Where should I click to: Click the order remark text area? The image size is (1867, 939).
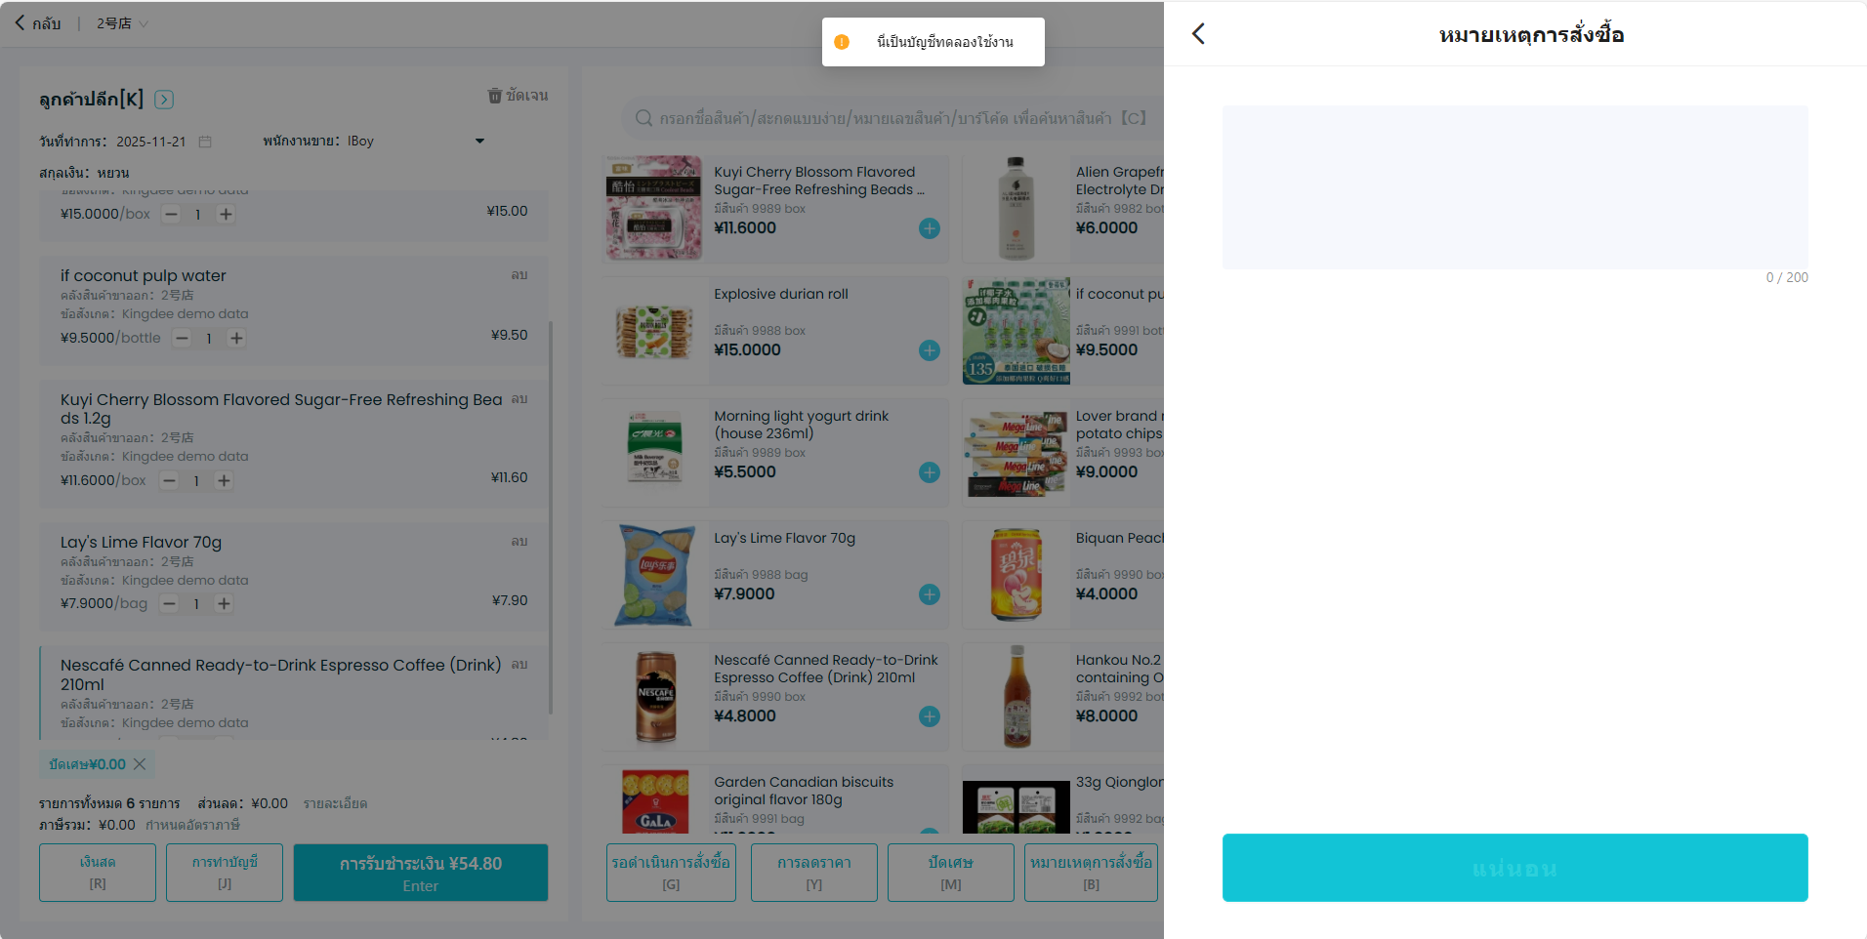1514,187
